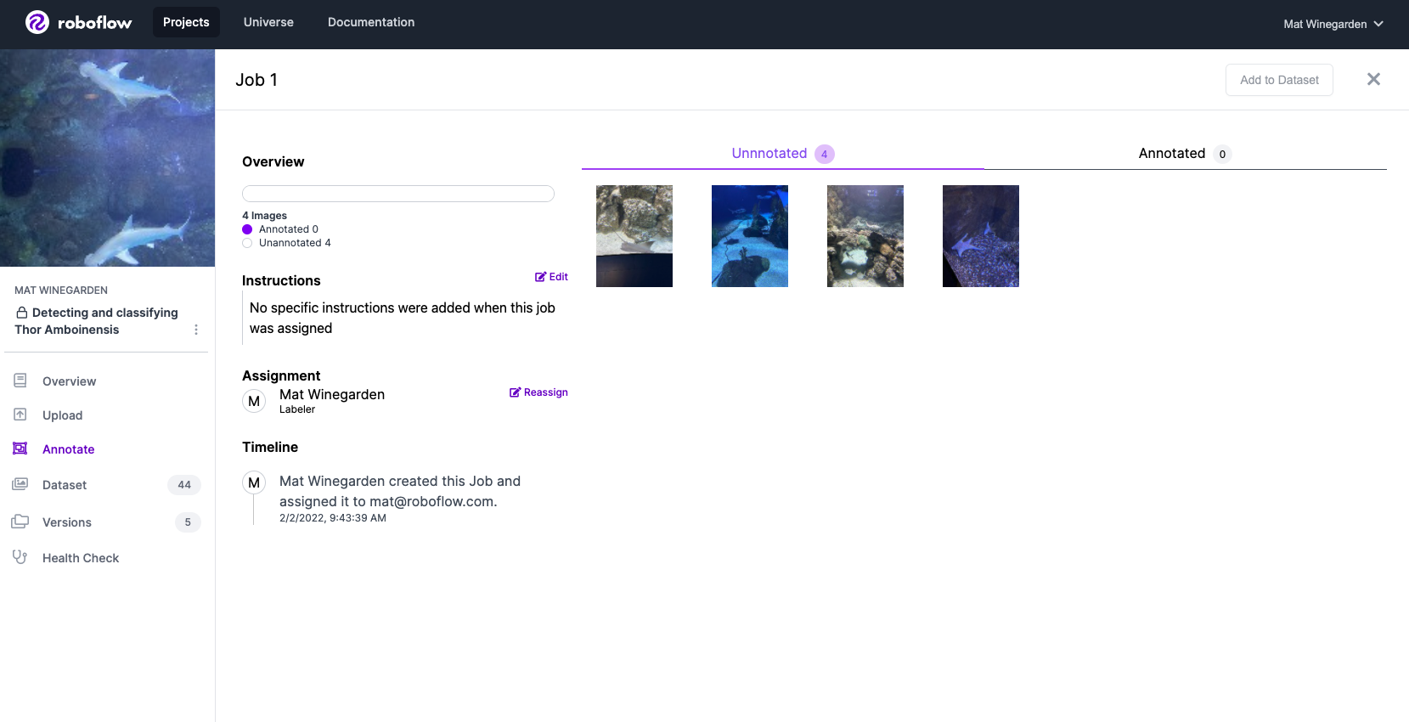The image size is (1409, 722).
Task: Open the Mat Winegarden account dropdown
Action: [1333, 24]
